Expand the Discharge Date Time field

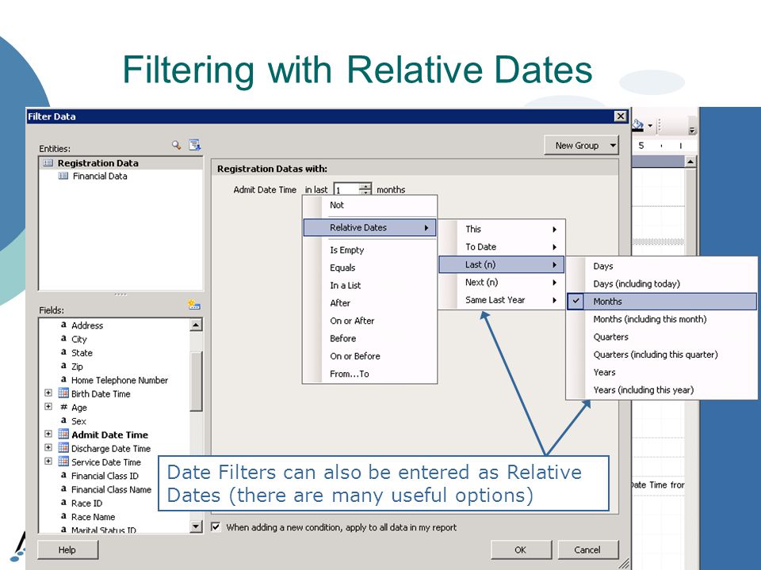(48, 447)
